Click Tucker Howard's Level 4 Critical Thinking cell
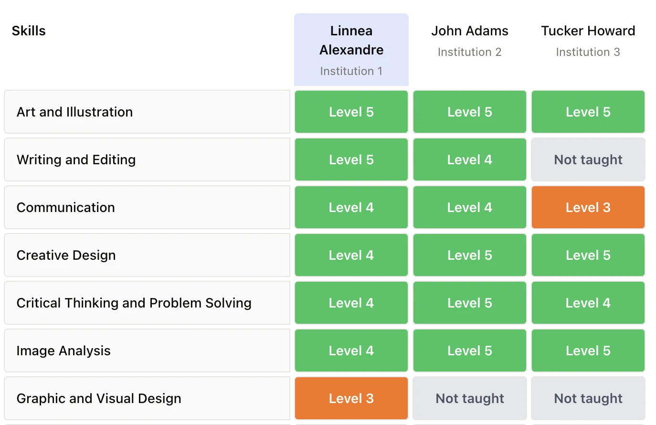Image resolution: width=656 pixels, height=425 pixels. [x=588, y=303]
